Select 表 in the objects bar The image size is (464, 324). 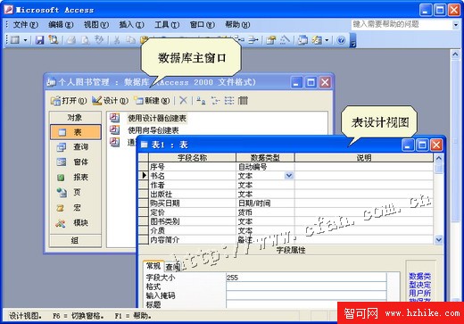point(76,132)
